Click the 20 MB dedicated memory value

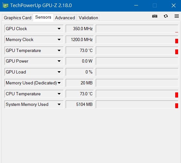click(80, 83)
